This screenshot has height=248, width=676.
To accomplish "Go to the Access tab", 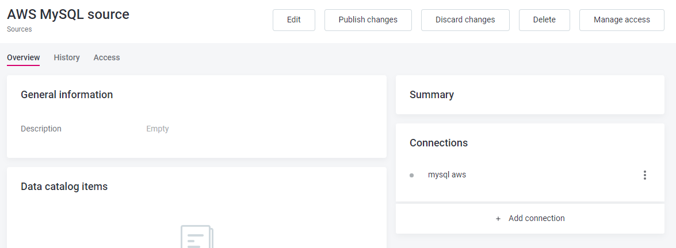I will (106, 57).
